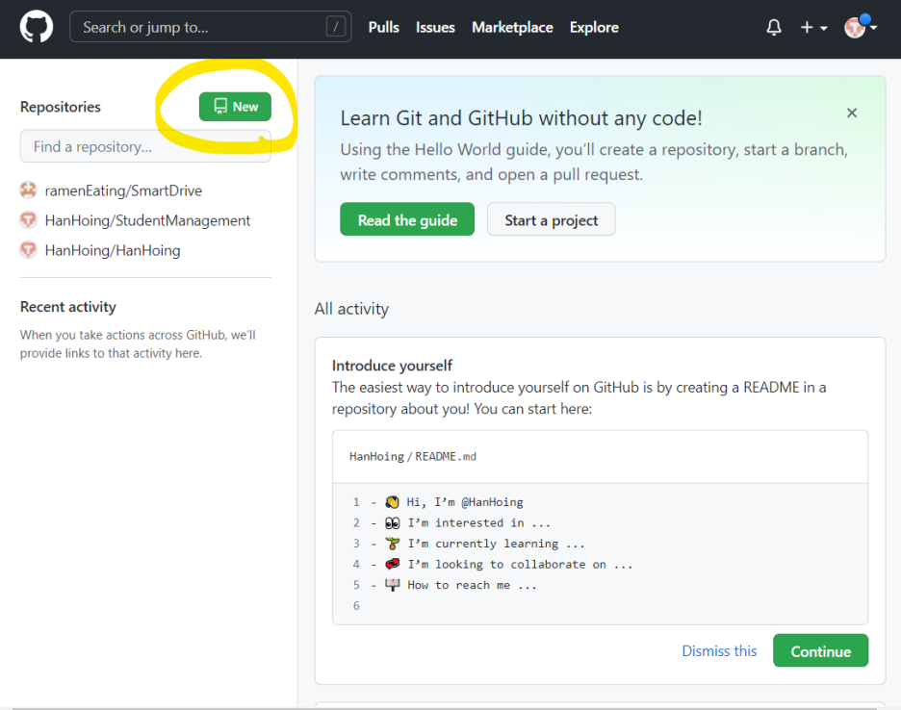The image size is (901, 710).
Task: Click the Continue button
Action: click(x=820, y=650)
